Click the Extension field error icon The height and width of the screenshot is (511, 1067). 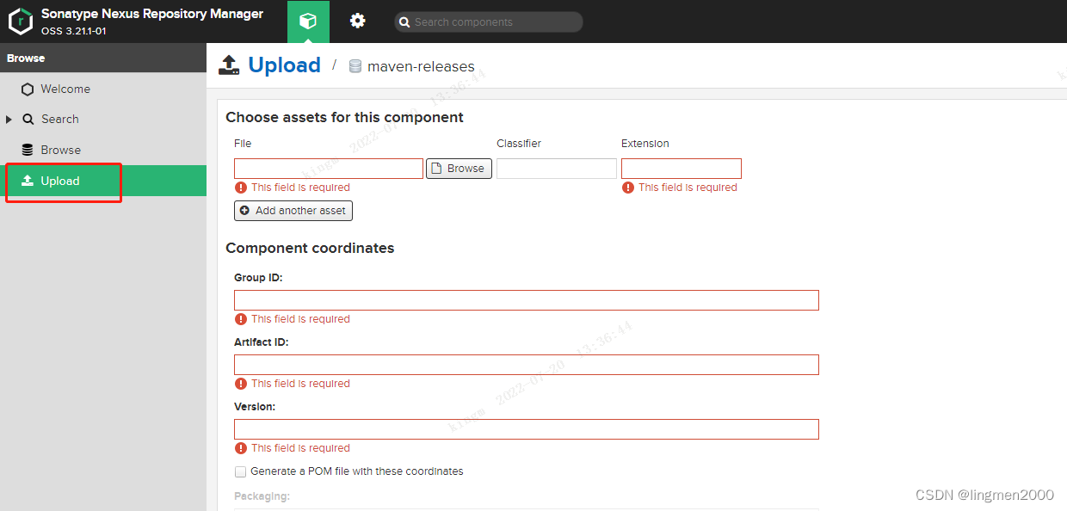coord(628,188)
